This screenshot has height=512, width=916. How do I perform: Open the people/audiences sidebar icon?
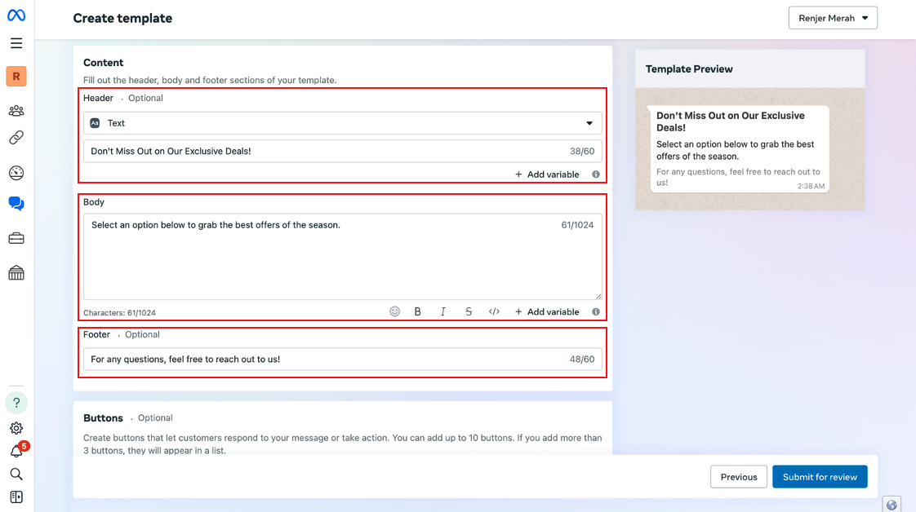tap(16, 110)
